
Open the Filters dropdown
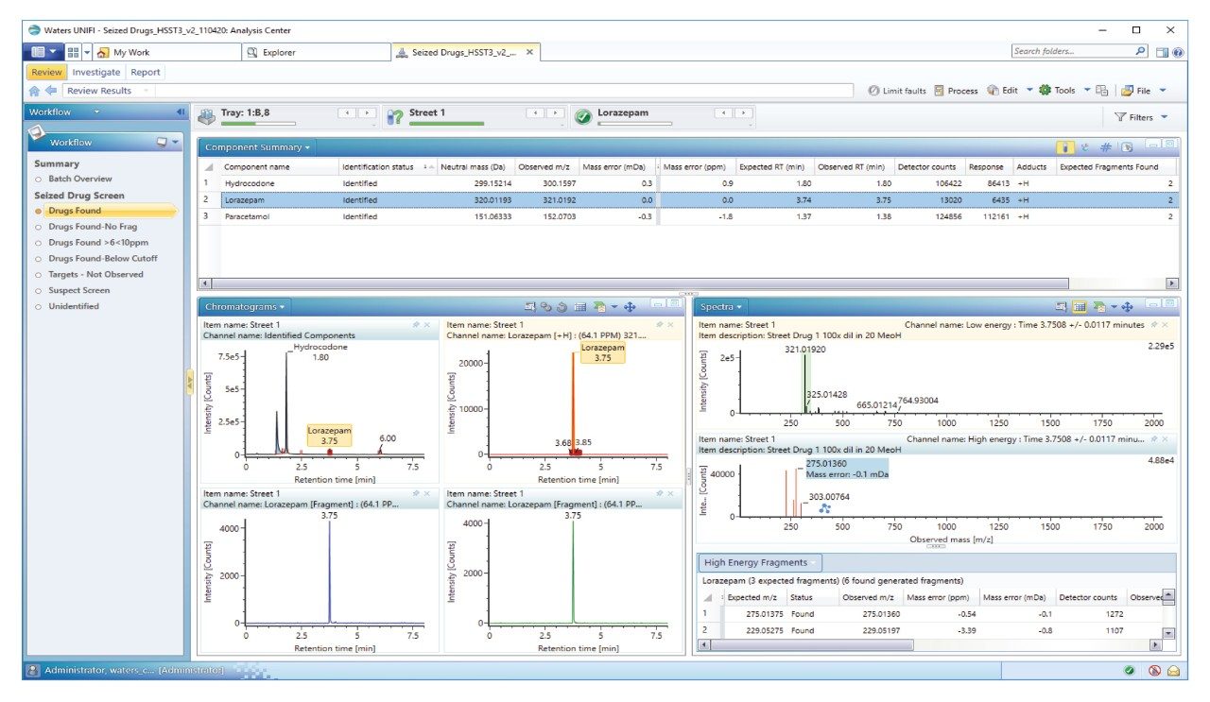pos(1140,117)
